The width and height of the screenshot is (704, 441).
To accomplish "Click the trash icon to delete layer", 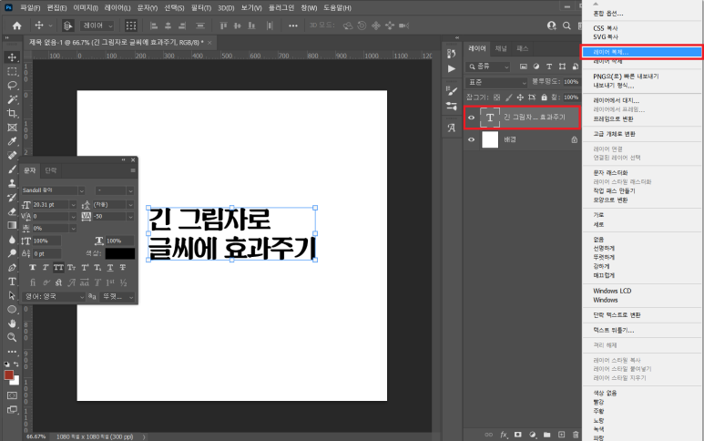I will coord(576,435).
